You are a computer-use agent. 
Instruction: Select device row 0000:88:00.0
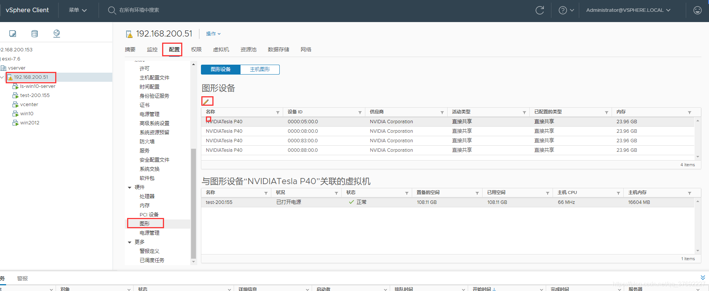point(448,150)
